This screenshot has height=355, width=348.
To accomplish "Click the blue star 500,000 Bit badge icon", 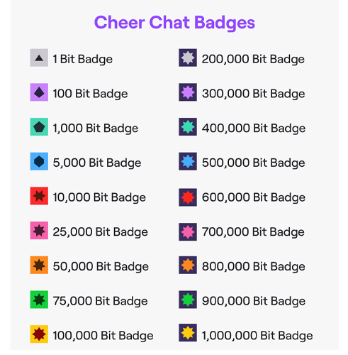I will point(188,161).
